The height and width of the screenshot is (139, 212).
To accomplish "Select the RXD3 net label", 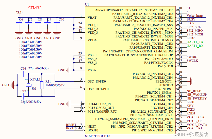I will coord(191,113).
